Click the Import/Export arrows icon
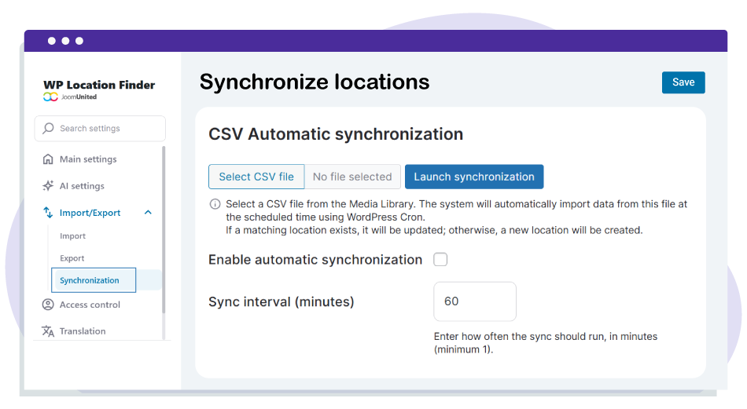 pos(48,213)
